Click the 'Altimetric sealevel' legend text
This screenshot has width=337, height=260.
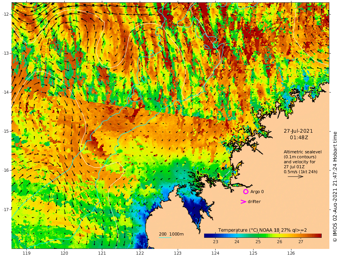303,152
